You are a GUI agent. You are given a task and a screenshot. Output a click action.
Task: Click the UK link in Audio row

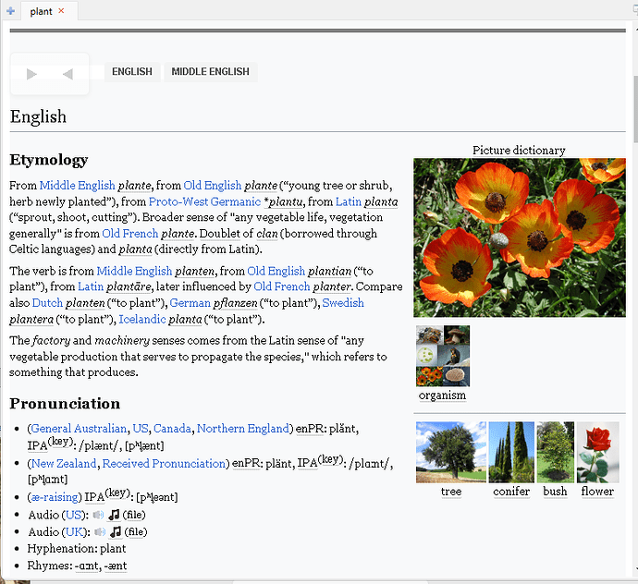pyautogui.click(x=75, y=532)
